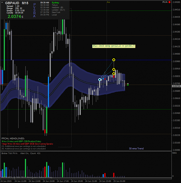181x183 pixels.
Task: Click the Broker Tick PVA alert status text
Action: (x=21, y=153)
